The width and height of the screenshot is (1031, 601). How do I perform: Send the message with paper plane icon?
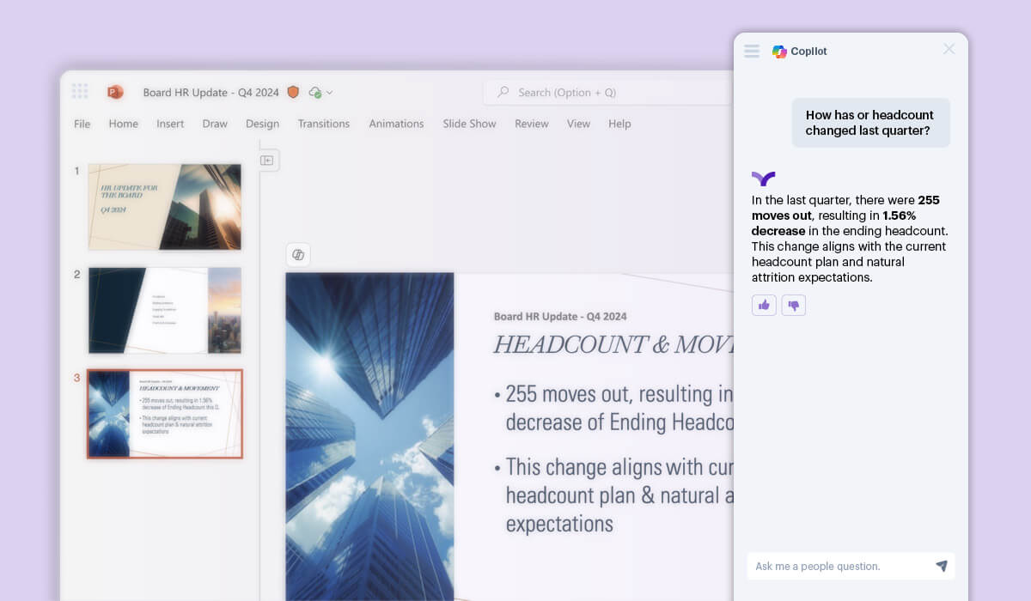942,566
